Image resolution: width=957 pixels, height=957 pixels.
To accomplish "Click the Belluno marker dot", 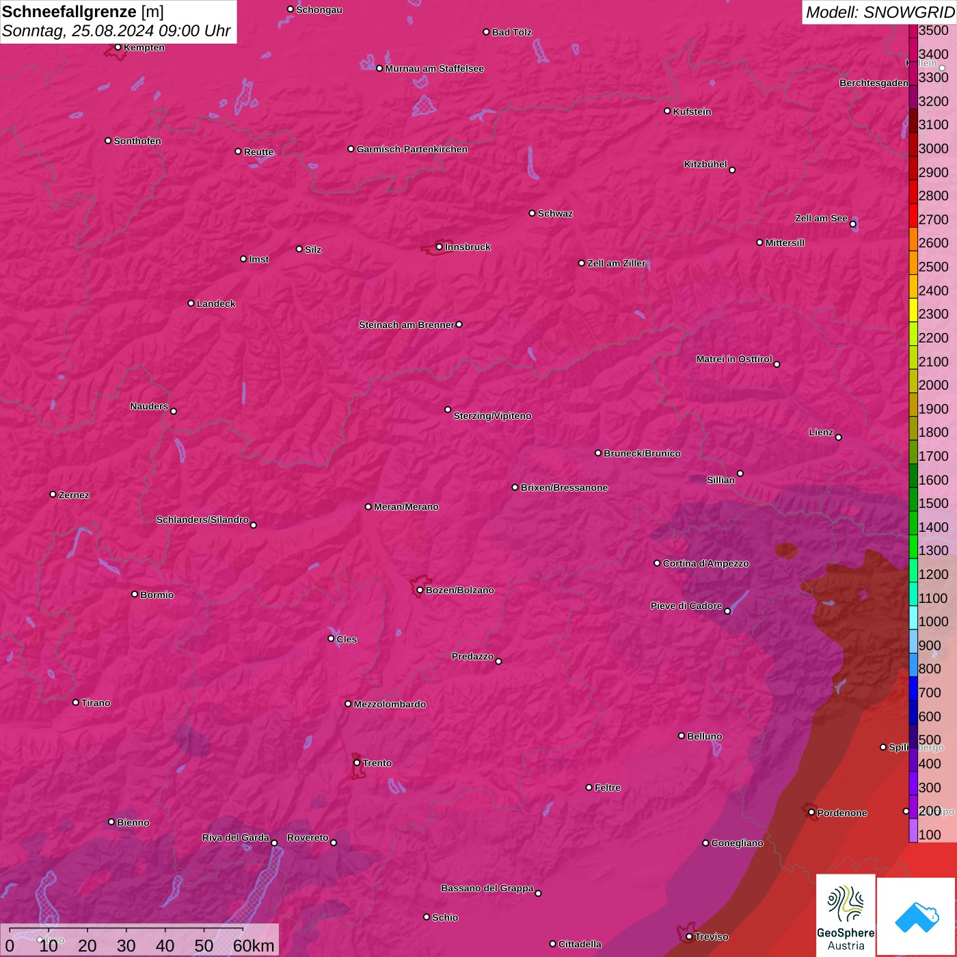I will [681, 736].
